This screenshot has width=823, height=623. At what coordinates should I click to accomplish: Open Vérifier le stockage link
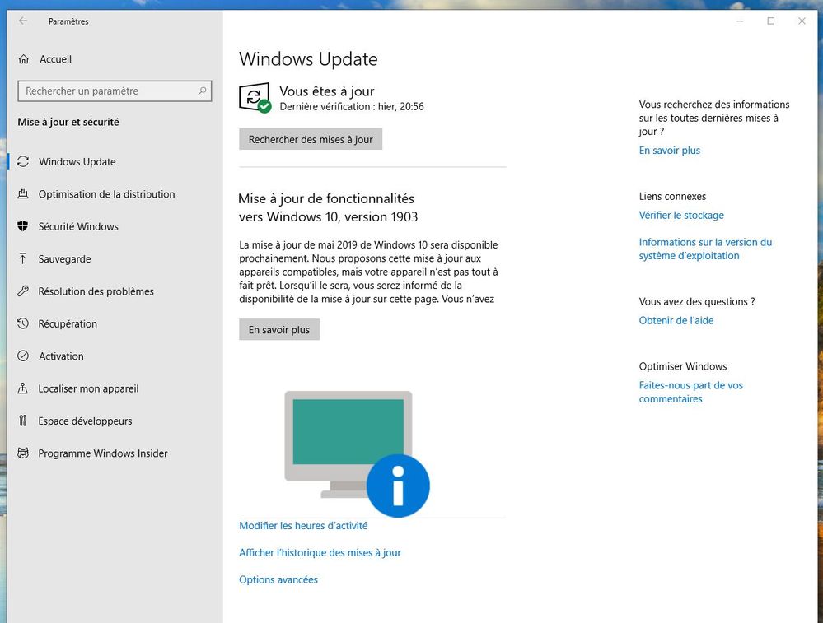tap(681, 216)
